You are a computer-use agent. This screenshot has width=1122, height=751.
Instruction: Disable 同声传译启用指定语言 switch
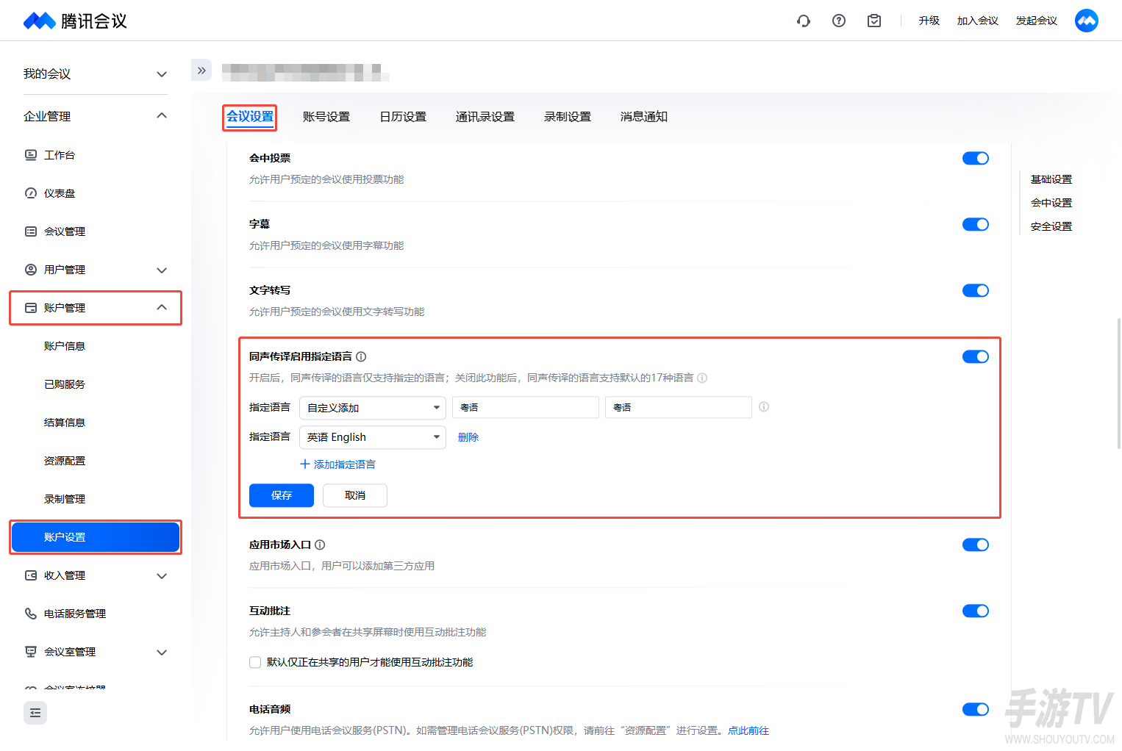coord(976,356)
